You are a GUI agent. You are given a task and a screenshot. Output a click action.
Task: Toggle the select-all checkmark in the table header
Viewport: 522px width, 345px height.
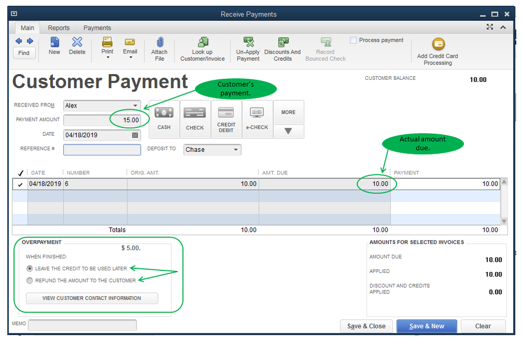pyautogui.click(x=20, y=173)
